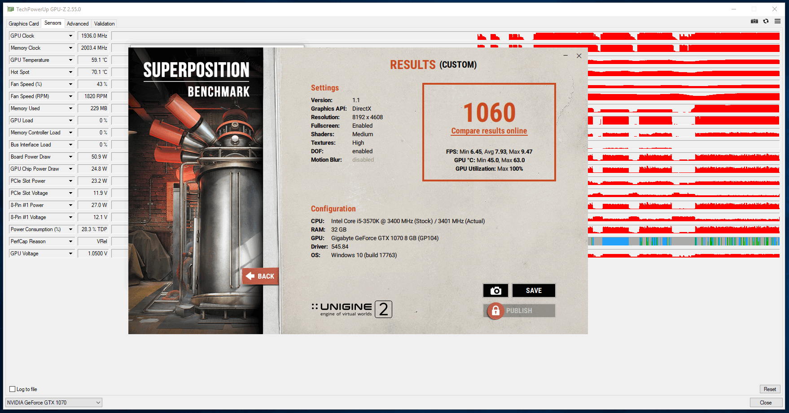Switch to the Advanced tab
Viewport: 789px width, 413px height.
coord(78,24)
